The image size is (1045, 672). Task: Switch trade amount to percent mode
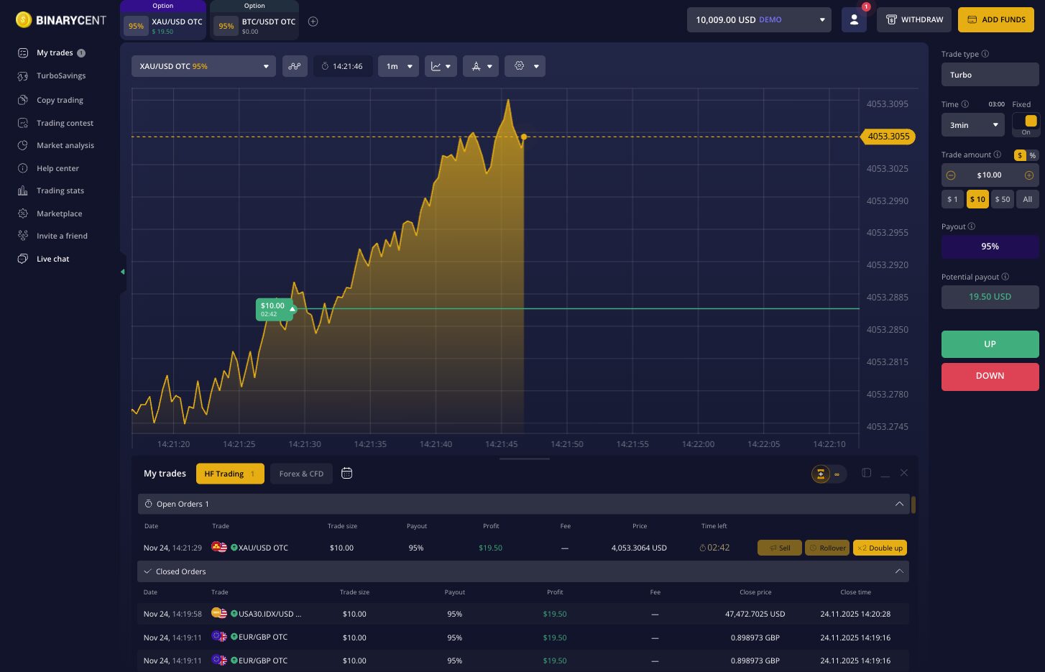click(1034, 155)
